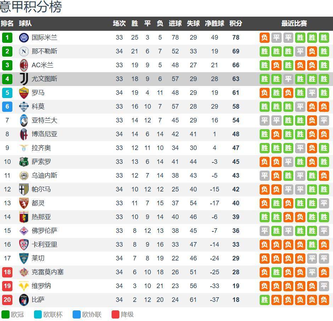This screenshot has width=333, height=321.
Task: Click the Roma club crest
Action: [x=24, y=93]
